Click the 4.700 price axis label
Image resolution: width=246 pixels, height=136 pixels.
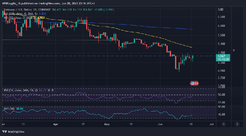pos(222,53)
